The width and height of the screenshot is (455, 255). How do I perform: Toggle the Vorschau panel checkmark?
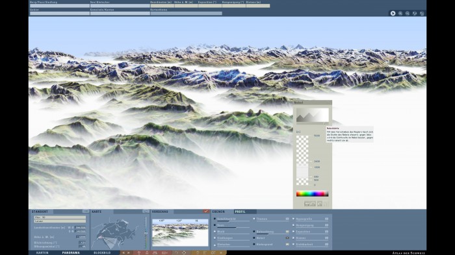(206, 212)
